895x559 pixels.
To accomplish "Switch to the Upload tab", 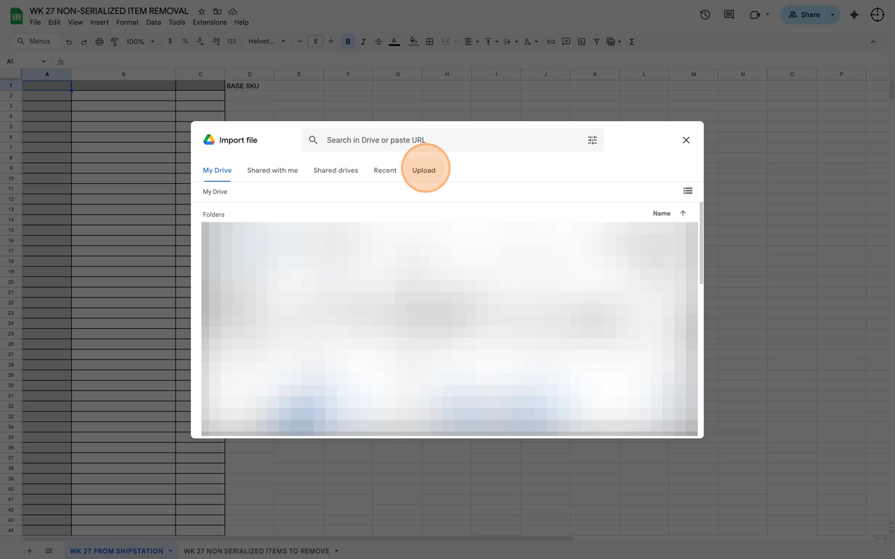I will 424,170.
